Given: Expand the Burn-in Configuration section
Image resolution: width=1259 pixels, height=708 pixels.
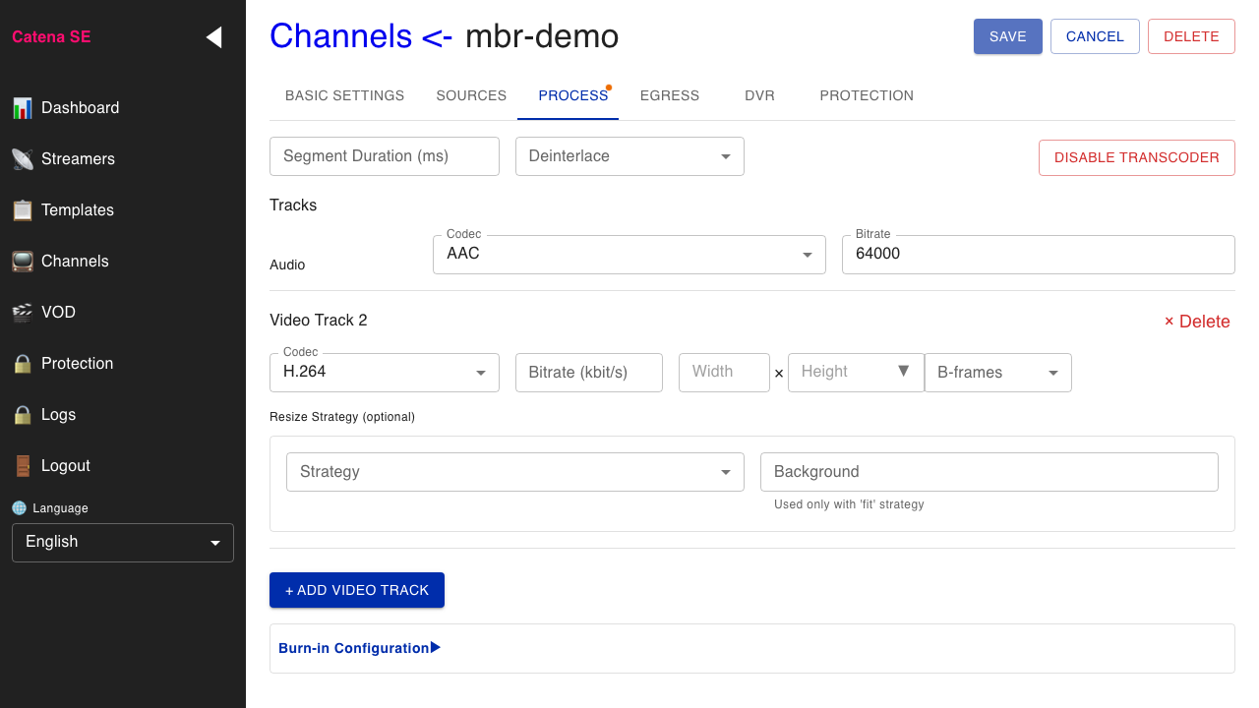Looking at the screenshot, I should (359, 648).
